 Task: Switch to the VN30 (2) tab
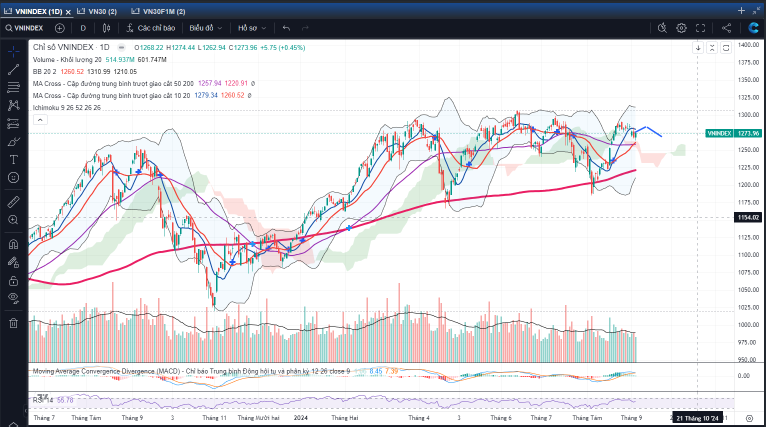click(x=97, y=11)
